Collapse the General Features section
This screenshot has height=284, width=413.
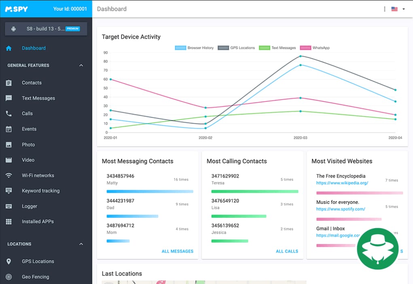[x=81, y=66]
